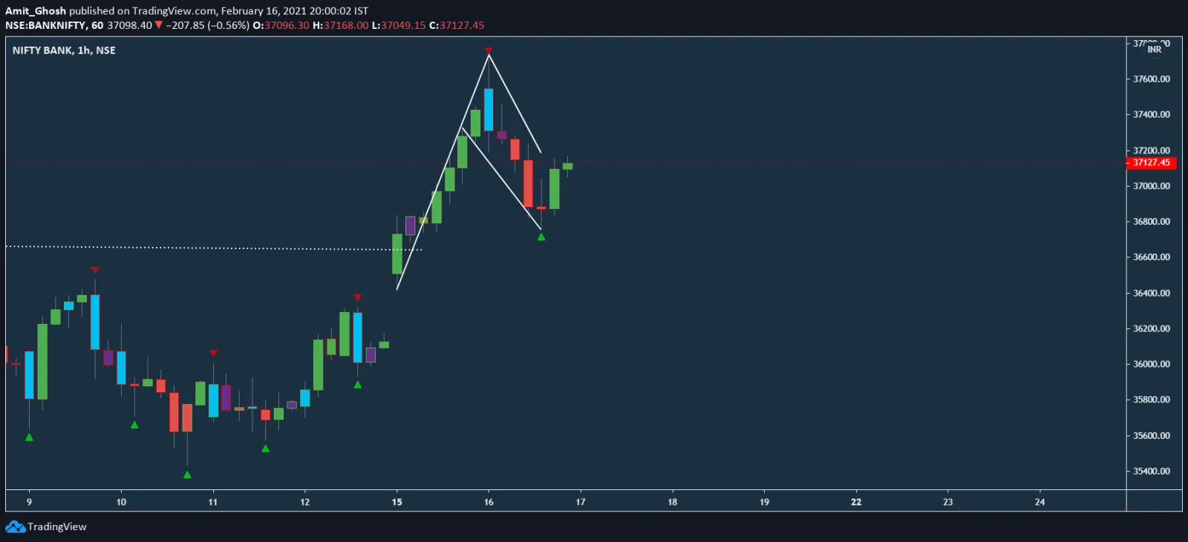1188x542 pixels.
Task: Click the red down-arrow marker at chart peak
Action: click(489, 50)
